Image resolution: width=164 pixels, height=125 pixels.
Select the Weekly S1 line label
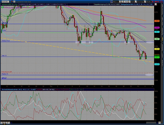5,74
